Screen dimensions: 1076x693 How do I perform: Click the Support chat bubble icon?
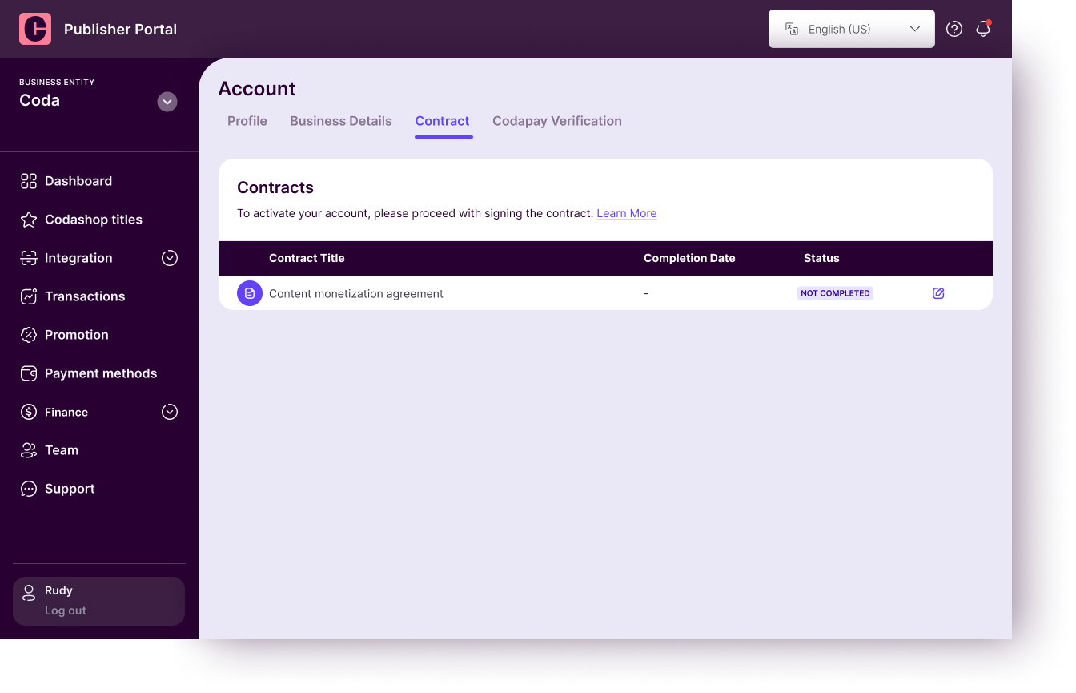click(29, 489)
